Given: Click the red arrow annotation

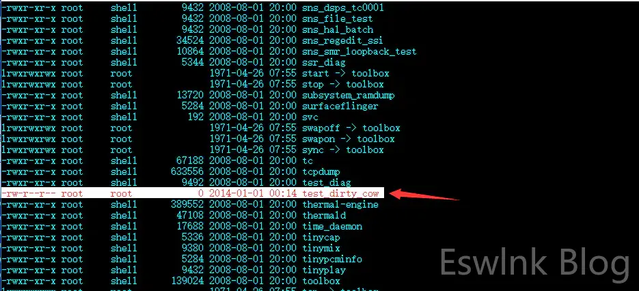Looking at the screenshot, I should tap(425, 195).
